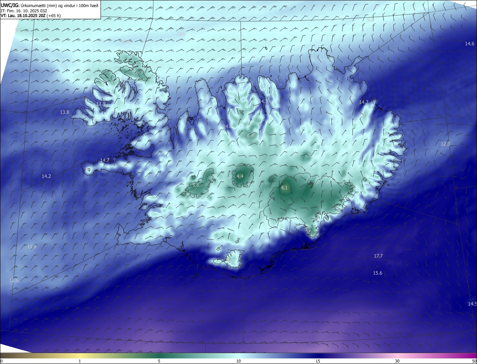Screen dimensions: 477x364
Task: Click the glacier value "4.4"
Action: 240,176
